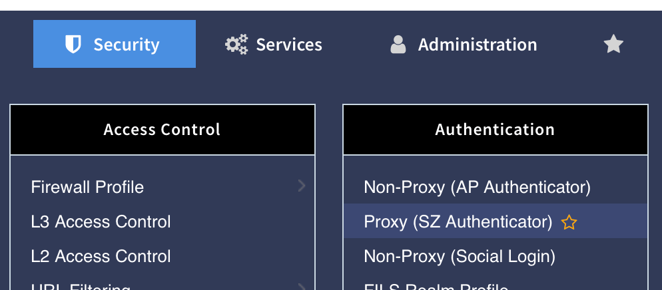Toggle favorite star beside Proxy (SZ Authenticator)

[569, 222]
